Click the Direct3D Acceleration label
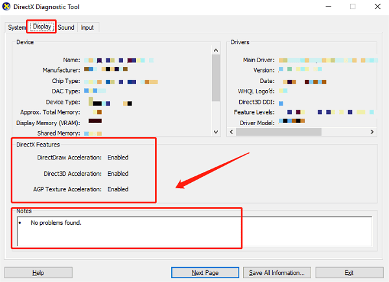This screenshot has height=282, width=389. click(73, 174)
